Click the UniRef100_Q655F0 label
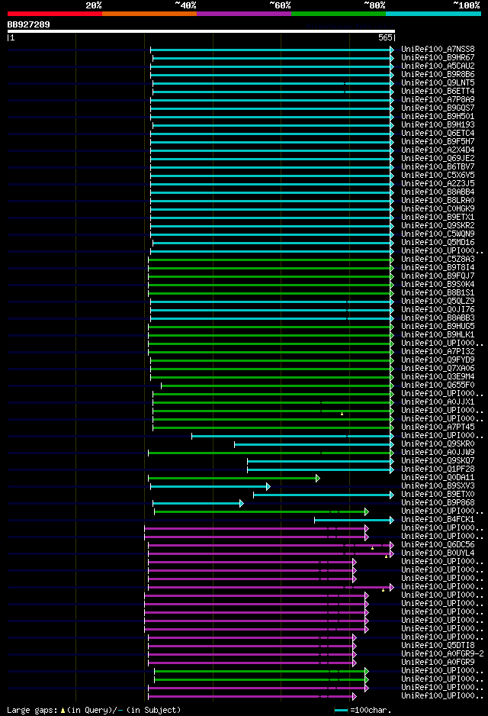Image resolution: width=488 pixels, height=716 pixels. click(438, 385)
